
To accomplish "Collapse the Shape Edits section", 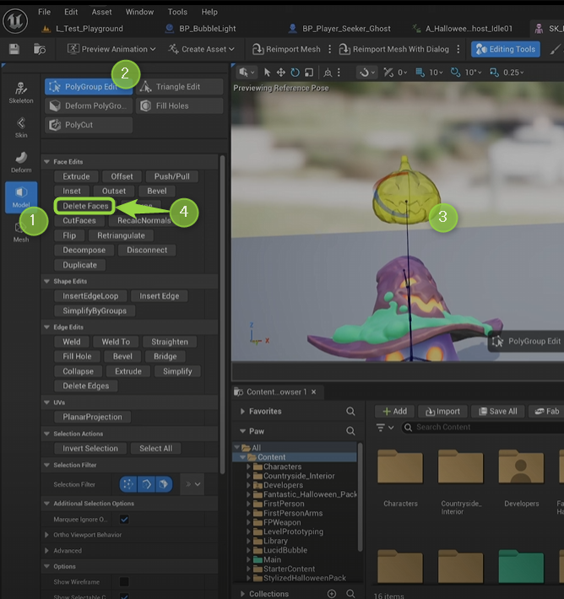I will (46, 282).
